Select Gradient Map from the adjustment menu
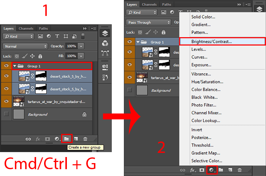266x176 pixels. [206, 153]
